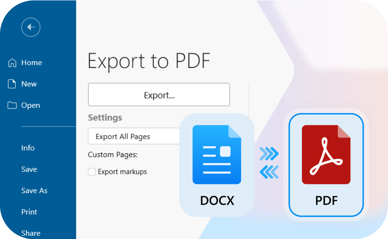Select the red PDF Acrobat icon
388x239 pixels.
click(x=326, y=155)
